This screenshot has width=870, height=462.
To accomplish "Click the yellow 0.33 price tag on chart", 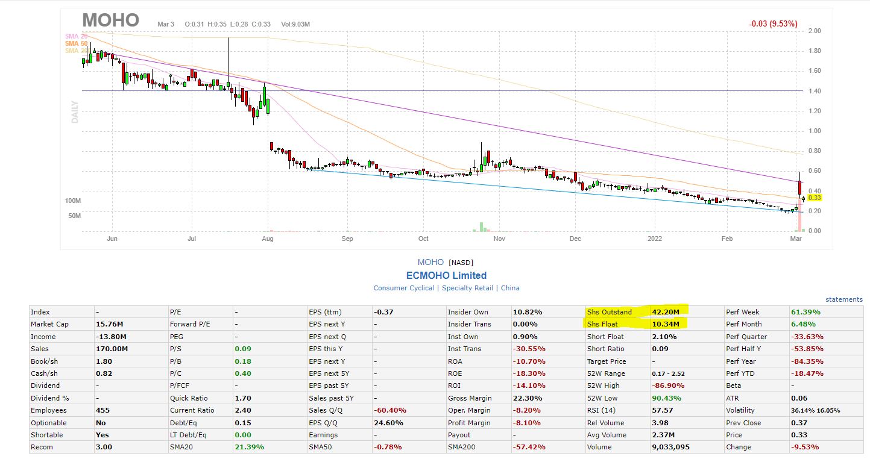I will (815, 198).
